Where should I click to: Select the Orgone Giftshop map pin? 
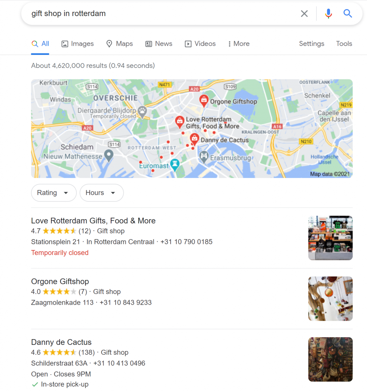[204, 101]
